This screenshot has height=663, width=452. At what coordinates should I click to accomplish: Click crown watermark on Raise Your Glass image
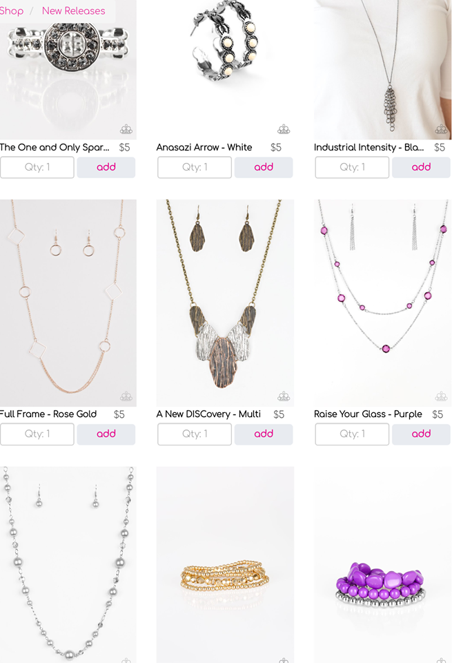point(442,396)
